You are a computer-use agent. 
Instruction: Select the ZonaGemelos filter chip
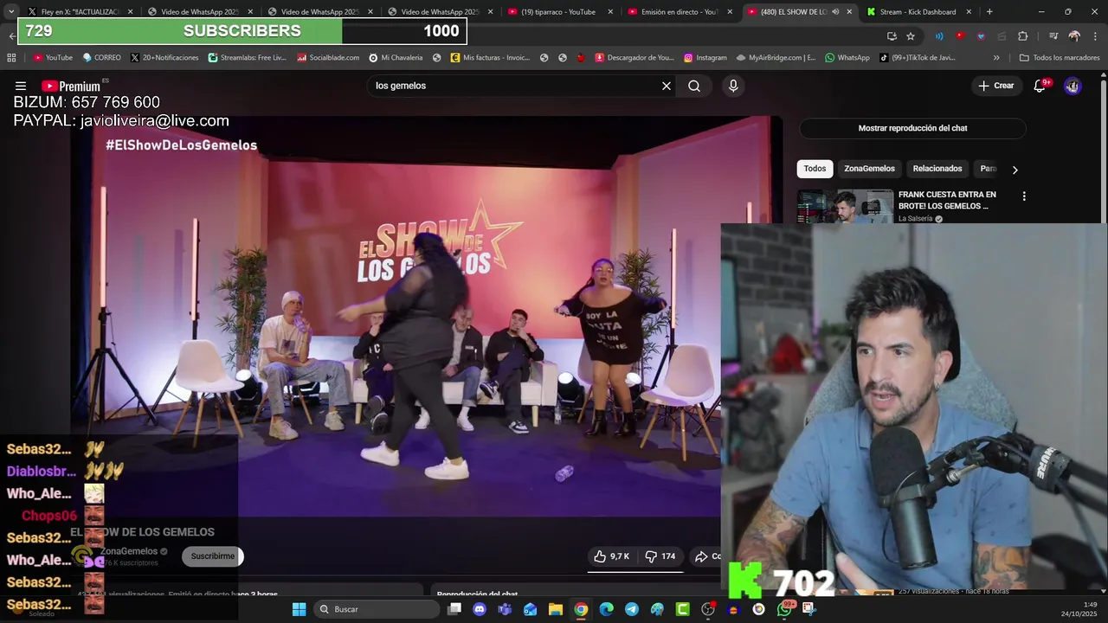tap(869, 169)
